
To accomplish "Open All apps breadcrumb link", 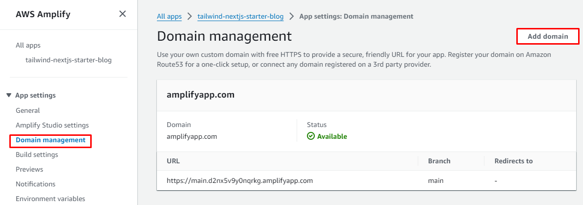I will coord(169,16).
